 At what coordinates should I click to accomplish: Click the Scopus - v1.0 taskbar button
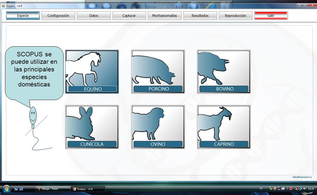pos(88,189)
